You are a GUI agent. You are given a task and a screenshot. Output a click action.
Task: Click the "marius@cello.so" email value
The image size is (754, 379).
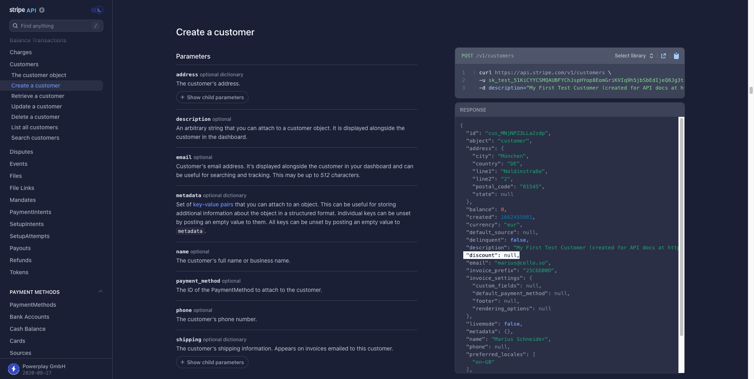(x=521, y=263)
